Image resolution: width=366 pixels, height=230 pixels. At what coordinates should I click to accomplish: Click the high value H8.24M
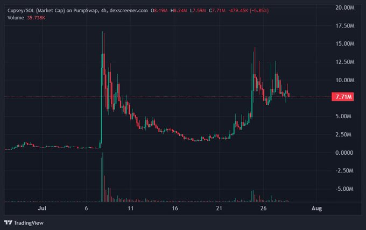click(179, 11)
